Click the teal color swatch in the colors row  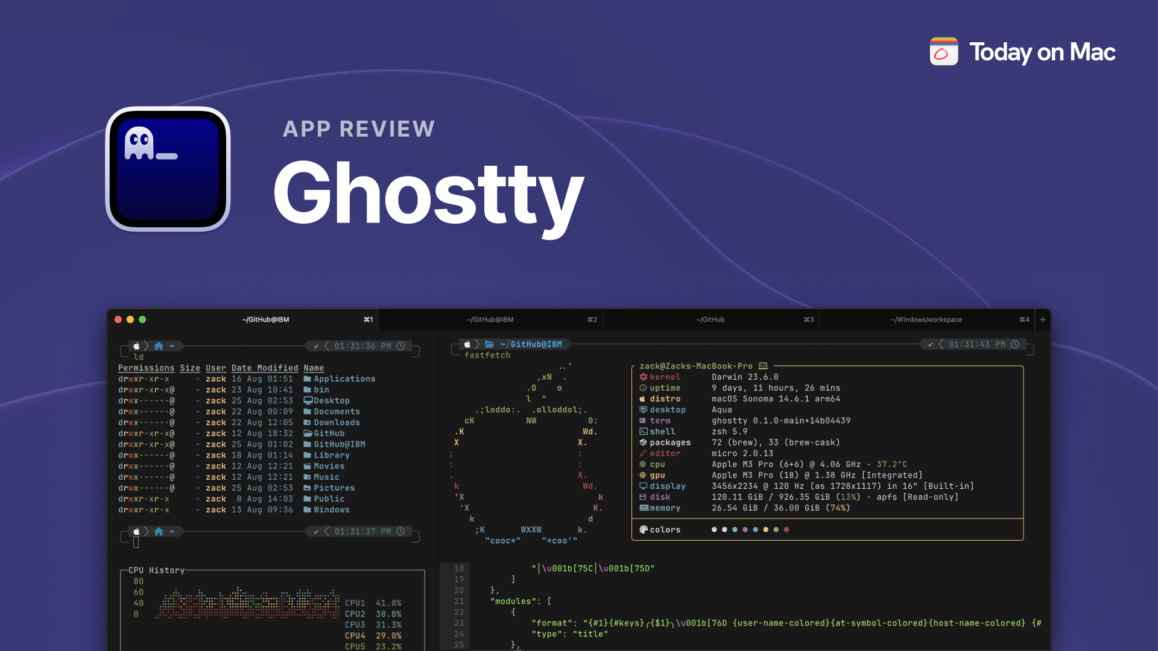pos(735,529)
